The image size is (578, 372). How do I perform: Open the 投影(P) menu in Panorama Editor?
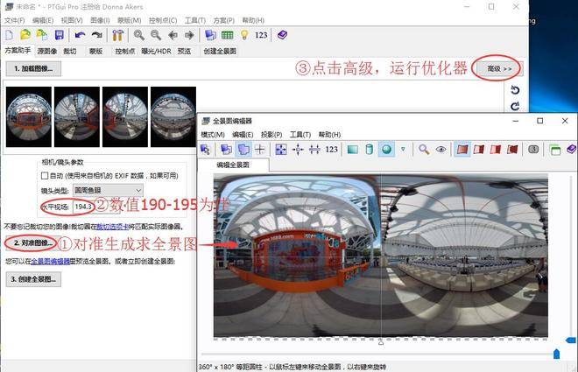(x=271, y=135)
